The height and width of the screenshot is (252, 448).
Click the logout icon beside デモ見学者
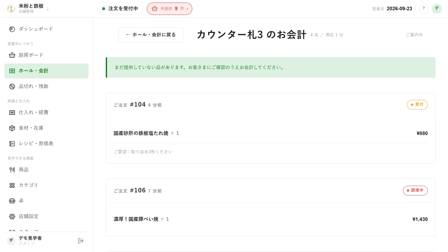pos(81,241)
